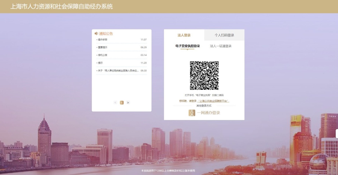Open the 停机公告 announcement

(102, 55)
